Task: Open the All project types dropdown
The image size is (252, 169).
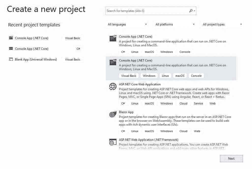Action: (x=222, y=24)
